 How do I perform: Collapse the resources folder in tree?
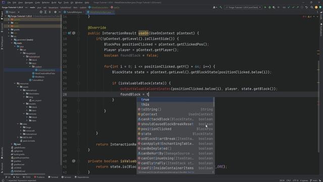coord(15,83)
